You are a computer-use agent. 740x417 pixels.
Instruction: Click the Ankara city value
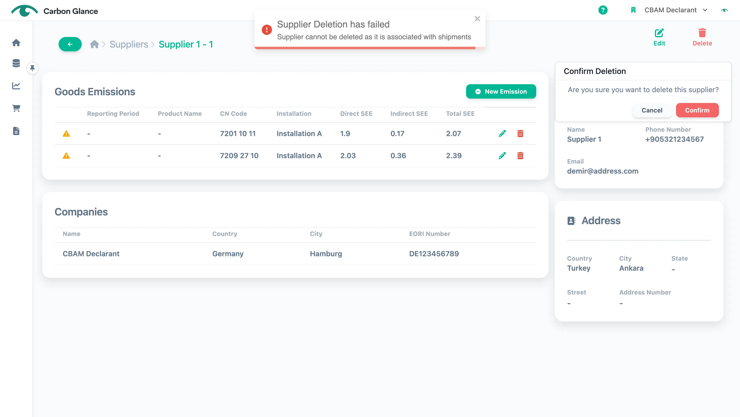point(631,268)
